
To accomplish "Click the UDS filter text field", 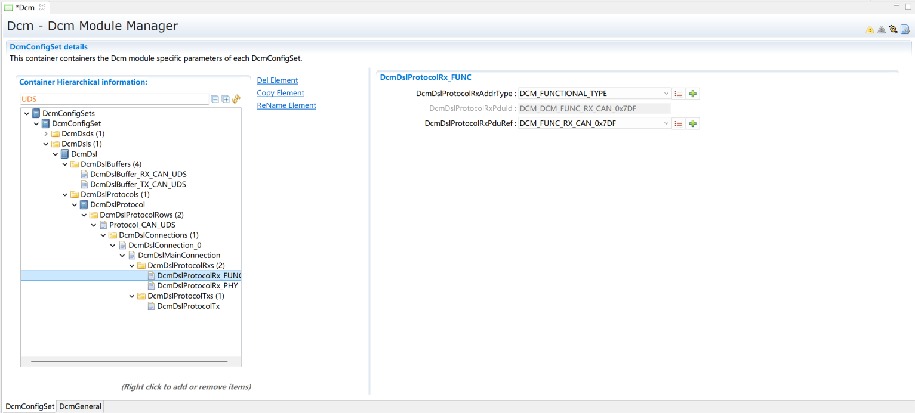I will pyautogui.click(x=113, y=99).
